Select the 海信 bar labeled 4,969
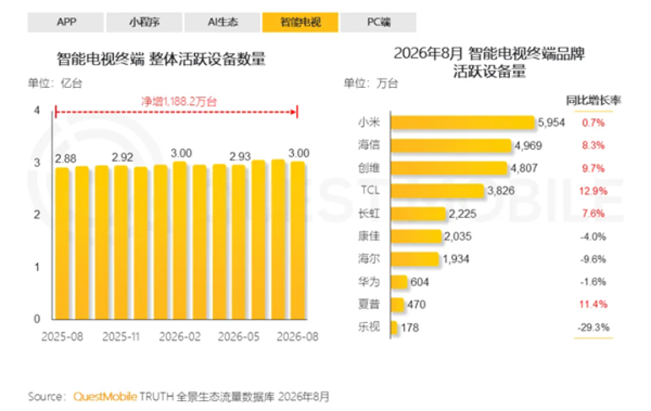This screenshot has width=651, height=411. coord(451,146)
